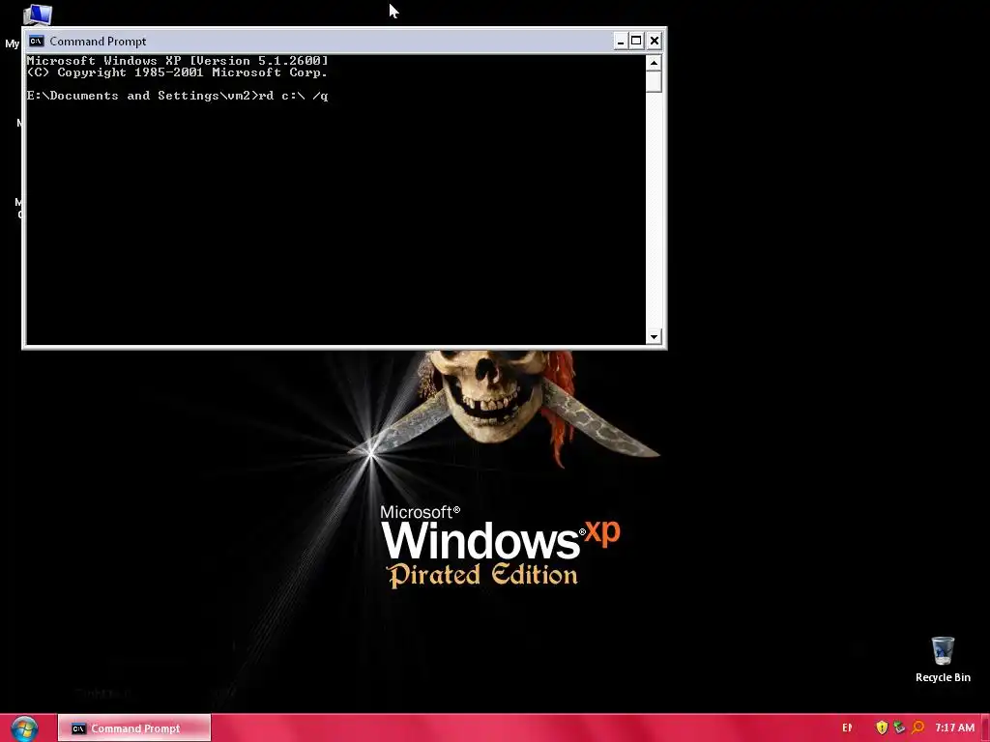990x742 pixels.
Task: Open the Command Prompt title bar system icon
Action: tap(37, 41)
